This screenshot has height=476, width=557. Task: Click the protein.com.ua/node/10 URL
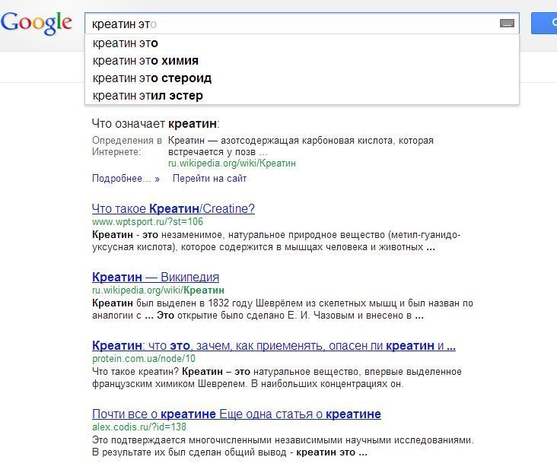[143, 358]
